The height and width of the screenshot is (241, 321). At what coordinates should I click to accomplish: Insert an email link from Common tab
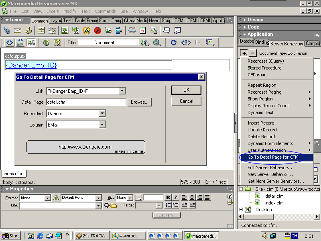(18, 31)
